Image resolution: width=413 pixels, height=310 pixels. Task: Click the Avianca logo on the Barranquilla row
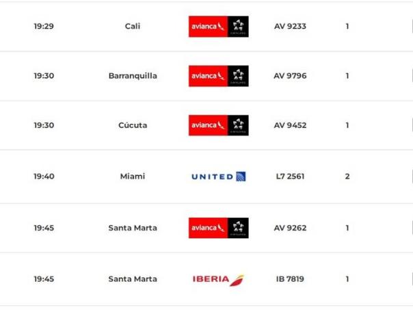click(218, 76)
